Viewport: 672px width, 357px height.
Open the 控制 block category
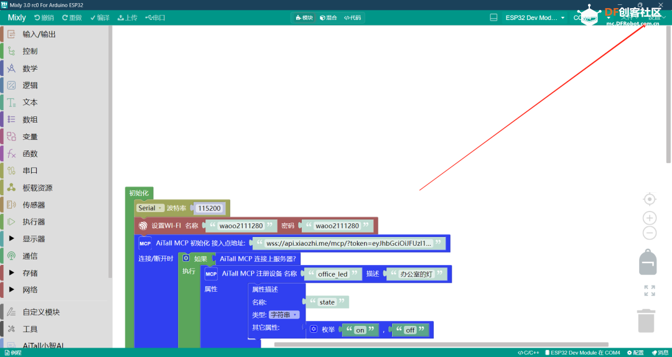tap(56, 52)
